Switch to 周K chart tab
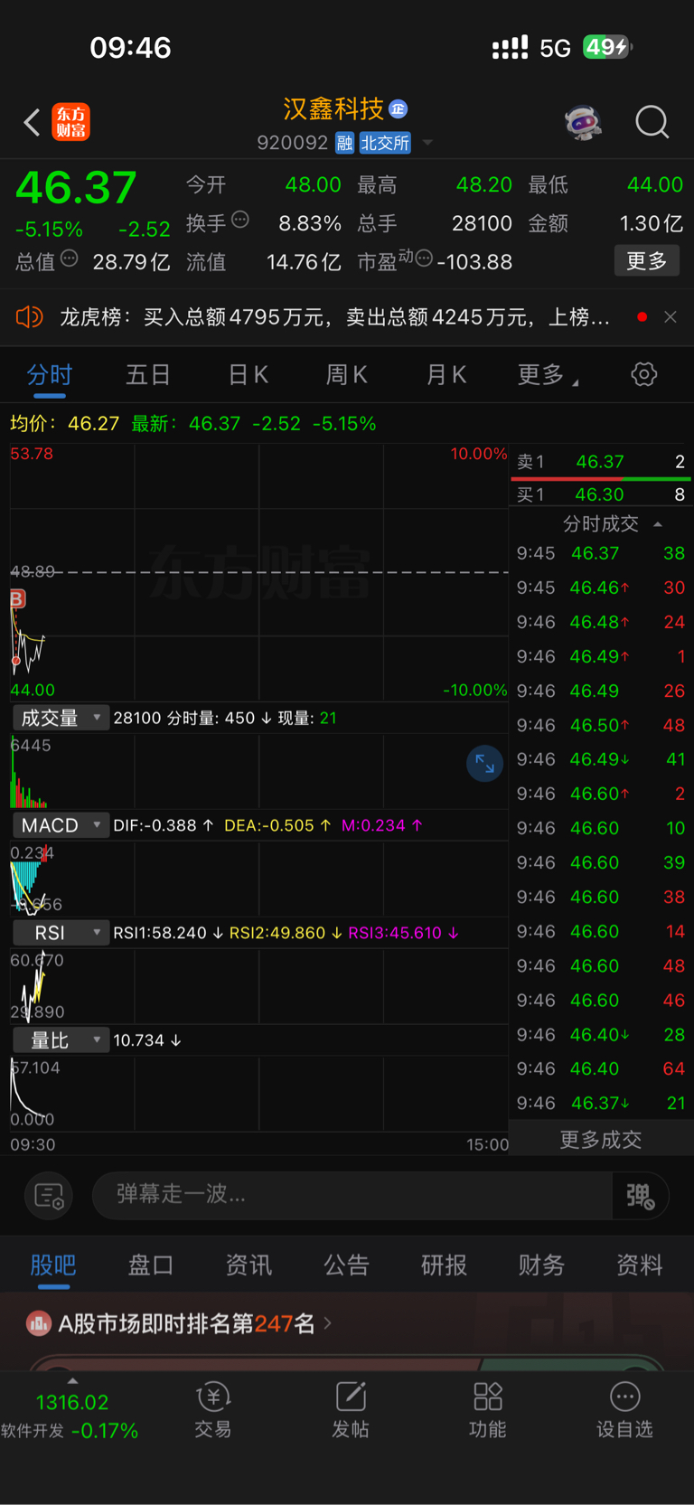694x1505 pixels. (x=346, y=375)
